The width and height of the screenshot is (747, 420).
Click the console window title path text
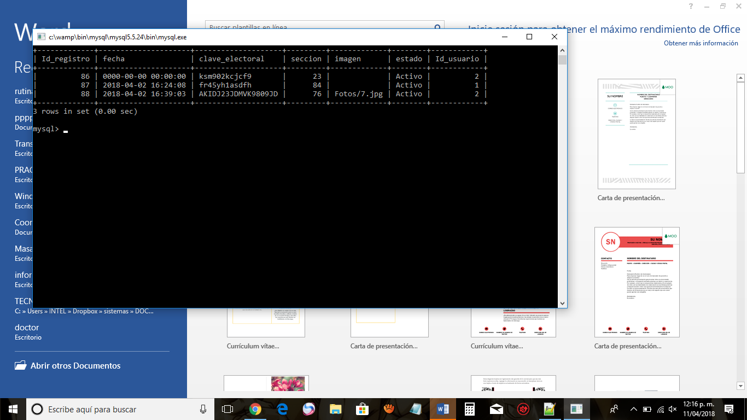pos(118,37)
